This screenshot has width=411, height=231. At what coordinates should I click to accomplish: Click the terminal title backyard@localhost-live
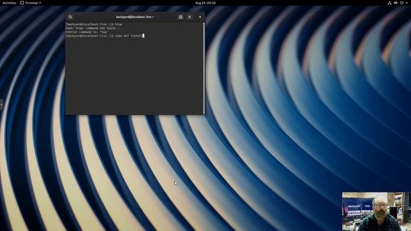pyautogui.click(x=135, y=17)
